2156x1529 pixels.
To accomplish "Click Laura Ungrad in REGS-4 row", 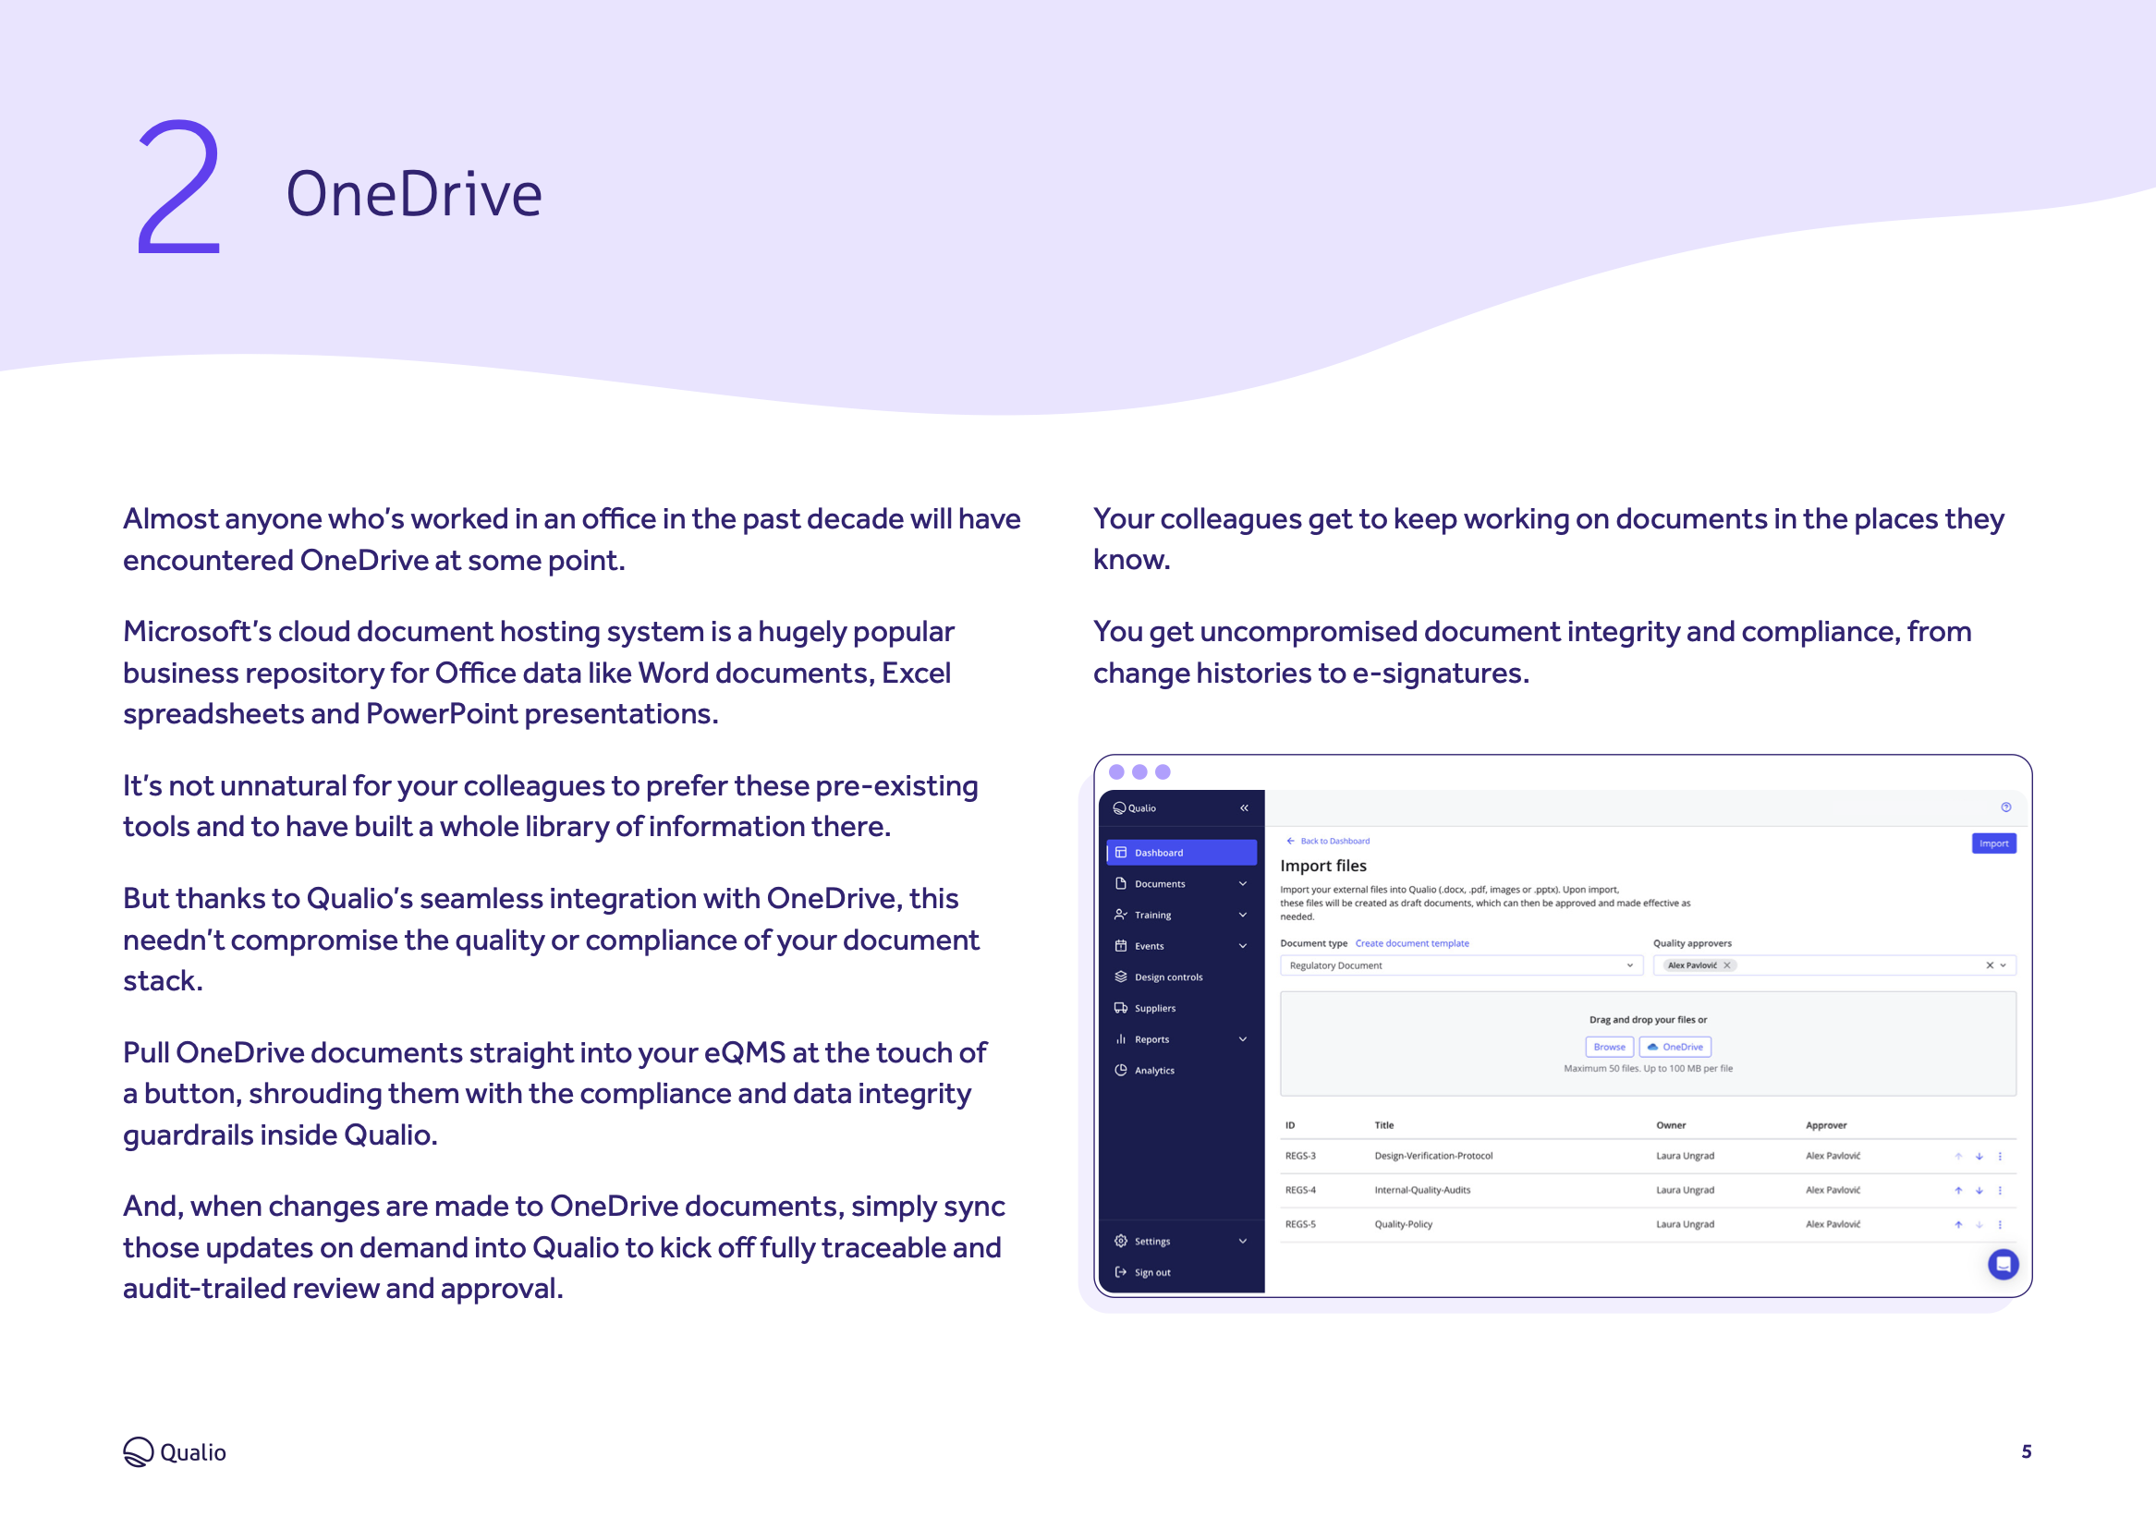I will click(x=1685, y=1190).
